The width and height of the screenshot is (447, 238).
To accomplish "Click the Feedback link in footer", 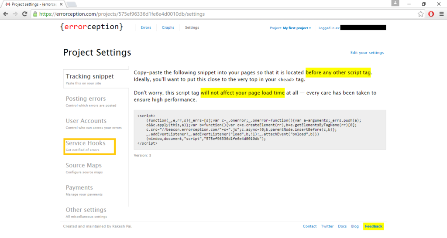I will [x=373, y=226].
